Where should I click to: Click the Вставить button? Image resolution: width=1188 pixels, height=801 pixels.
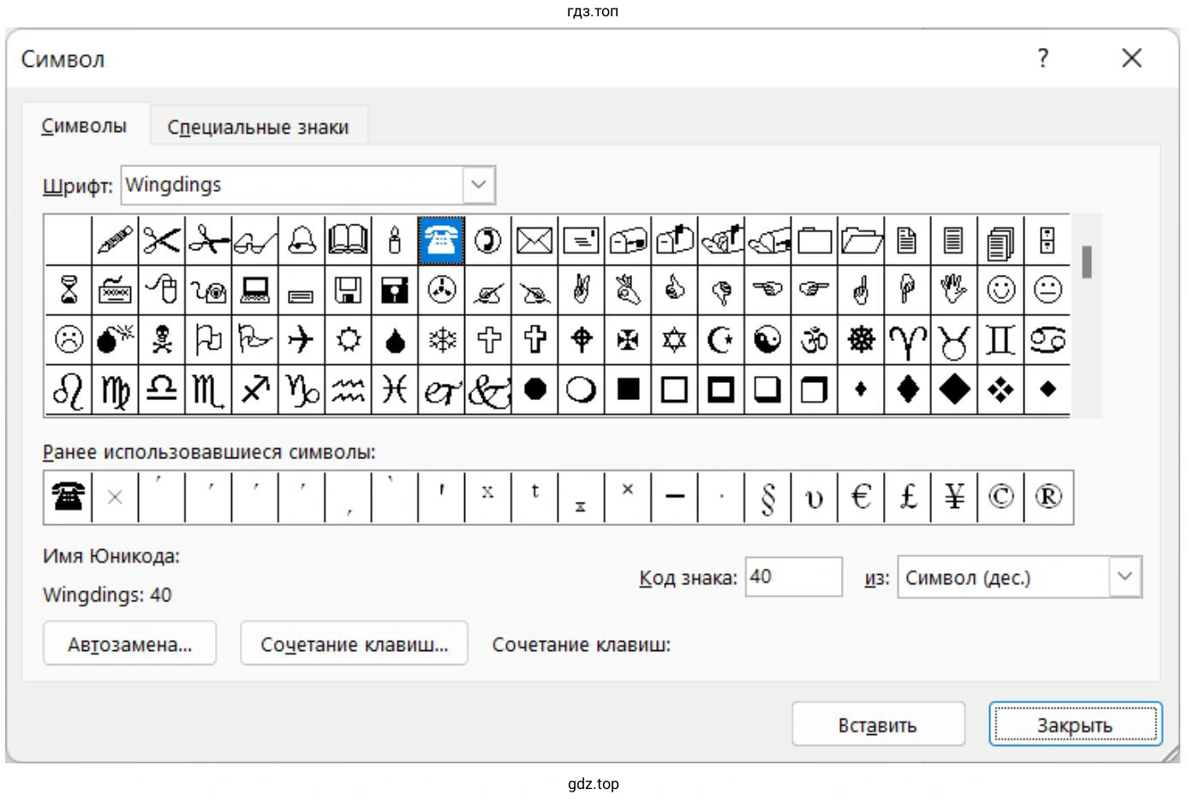pyautogui.click(x=877, y=725)
